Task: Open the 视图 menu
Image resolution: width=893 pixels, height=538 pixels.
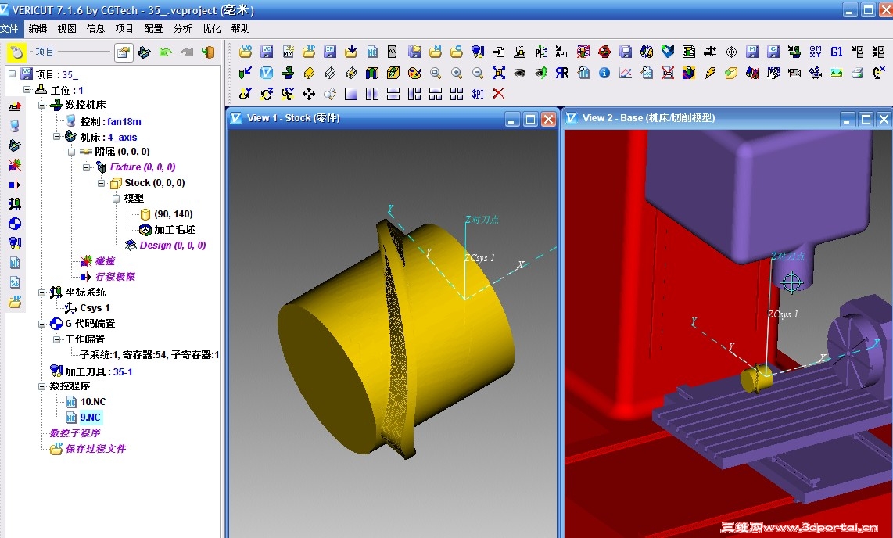Action: (67, 28)
